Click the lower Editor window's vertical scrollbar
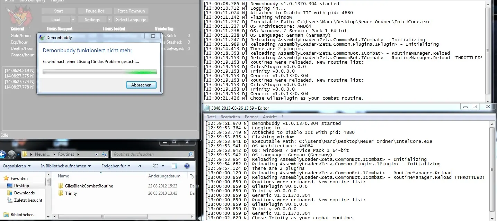The image size is (497, 221). click(x=492, y=169)
